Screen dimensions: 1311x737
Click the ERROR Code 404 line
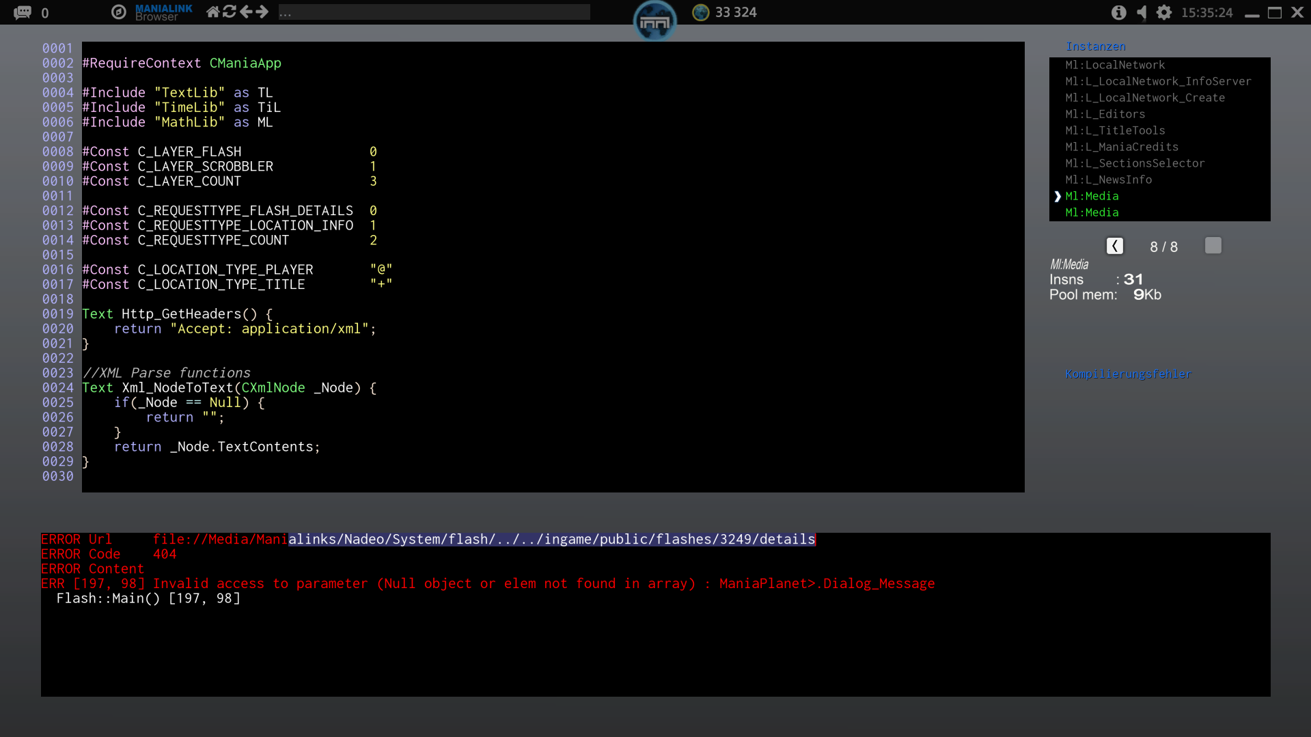109,554
